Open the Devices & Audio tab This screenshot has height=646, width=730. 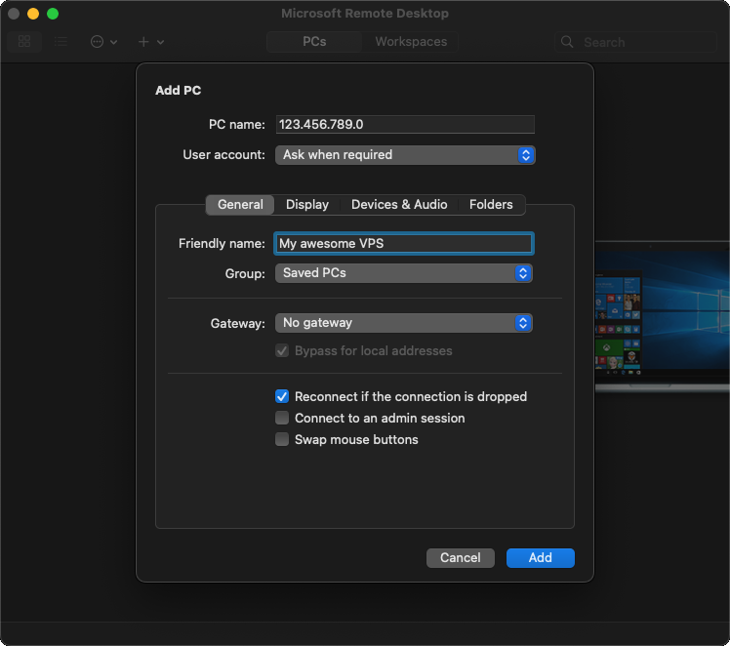(399, 205)
